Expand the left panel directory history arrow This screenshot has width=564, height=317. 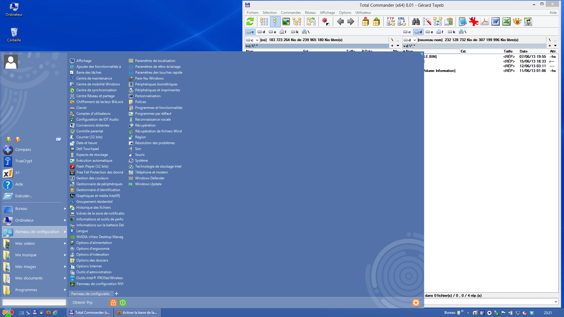tap(398, 46)
